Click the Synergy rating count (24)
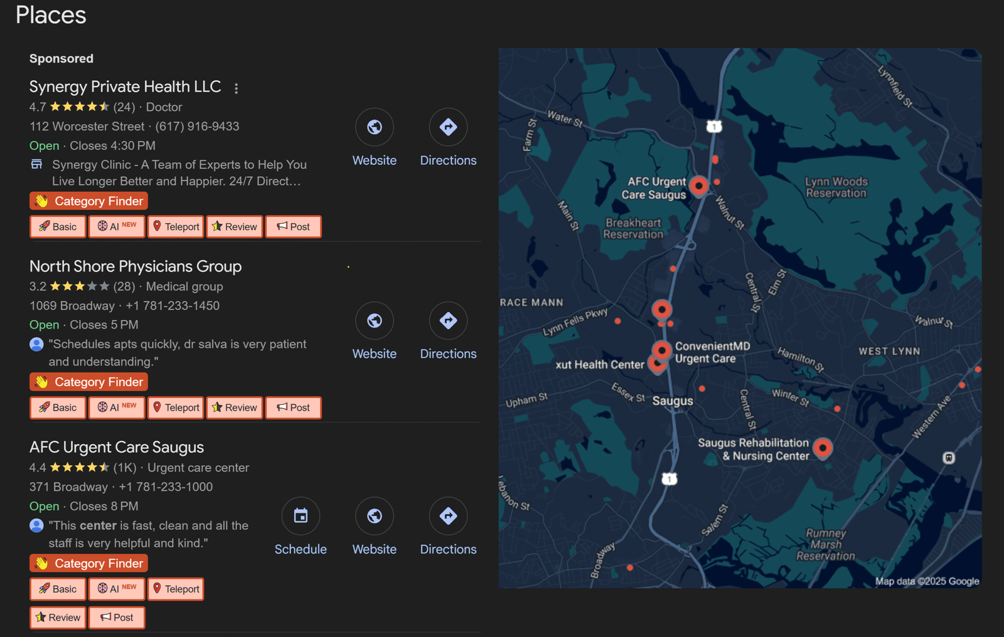 pos(124,107)
